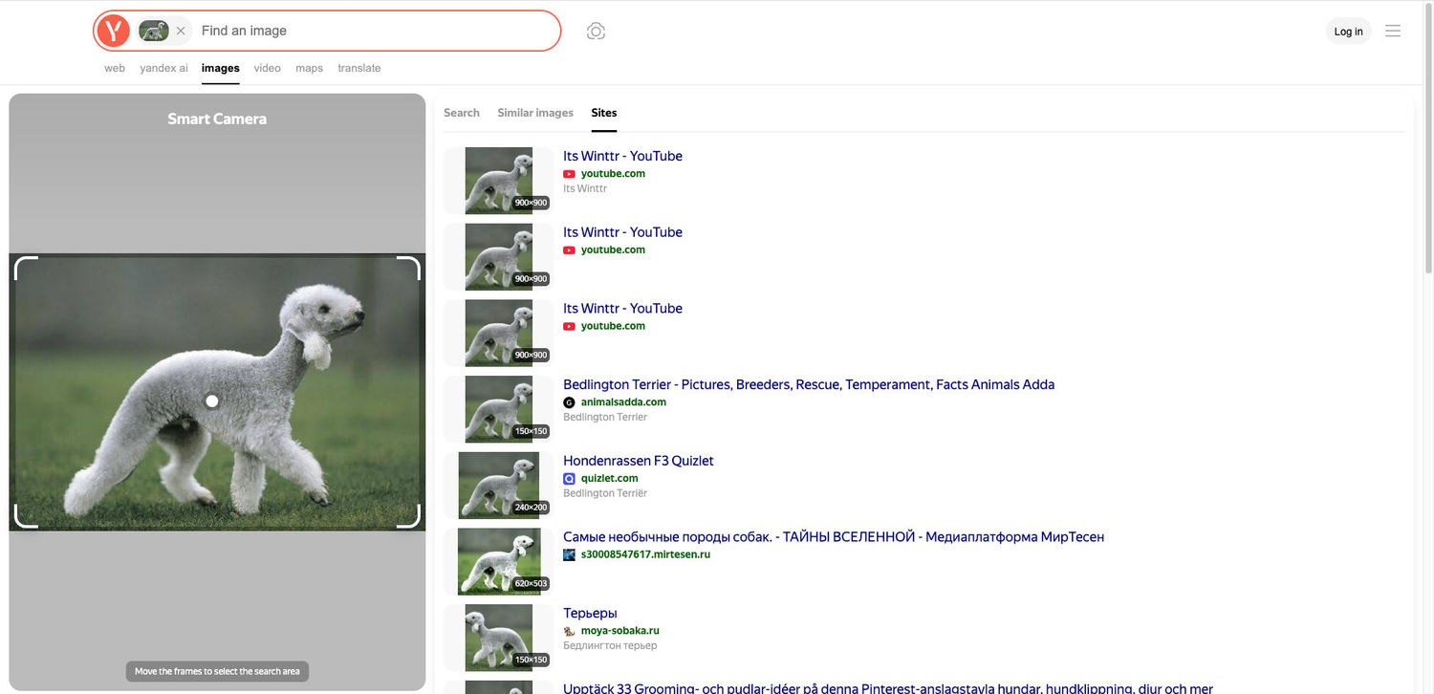Viewport: 1434px width, 694px height.
Task: Open Hondenrassen F3 Quizlet link
Action: click(x=639, y=461)
